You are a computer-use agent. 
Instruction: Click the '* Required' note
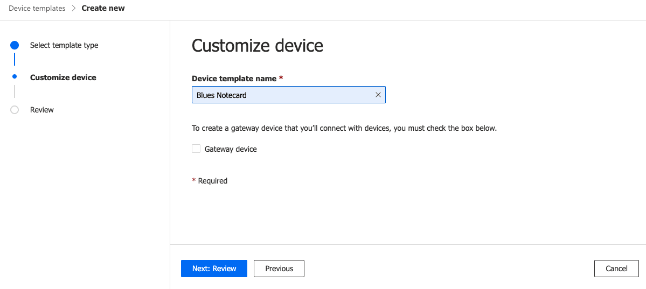[x=210, y=181]
